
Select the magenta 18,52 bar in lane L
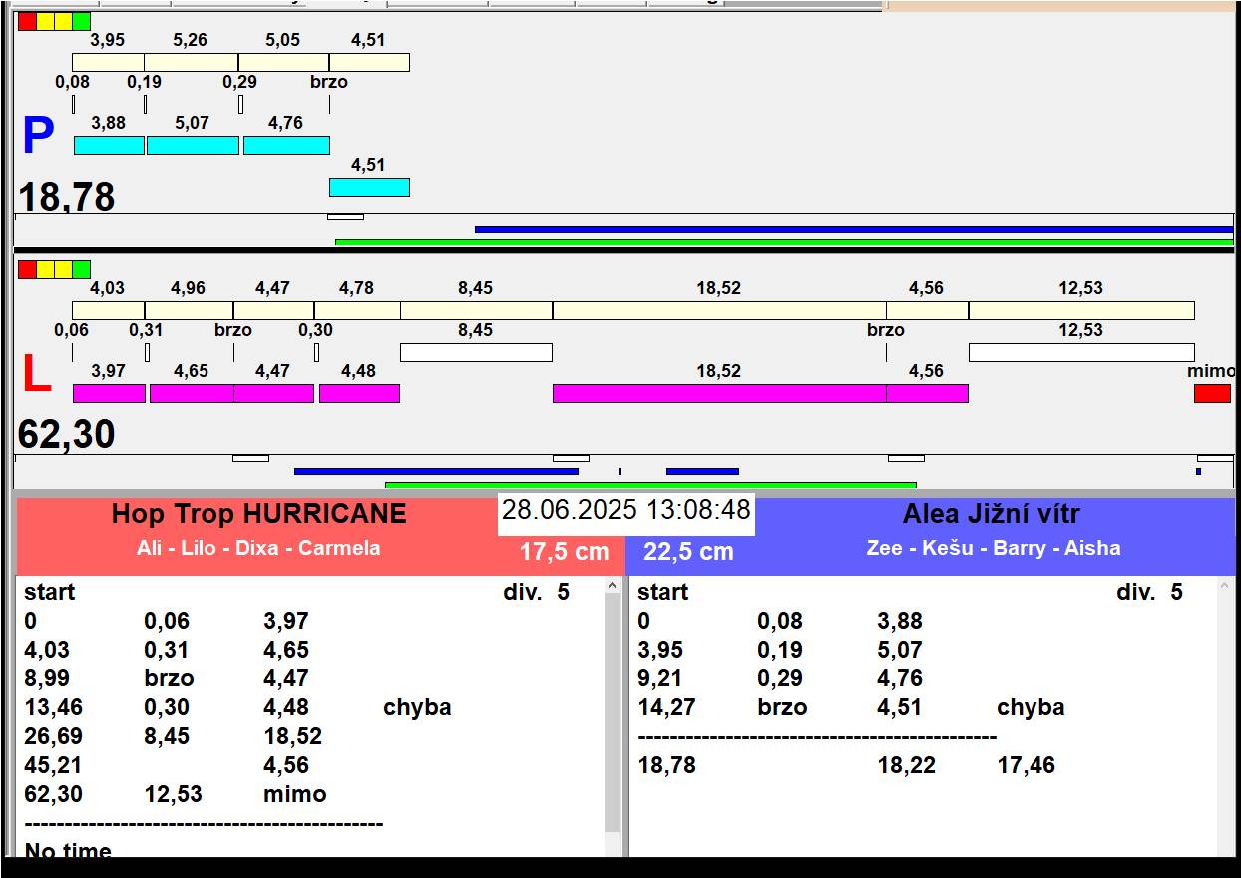coord(718,393)
